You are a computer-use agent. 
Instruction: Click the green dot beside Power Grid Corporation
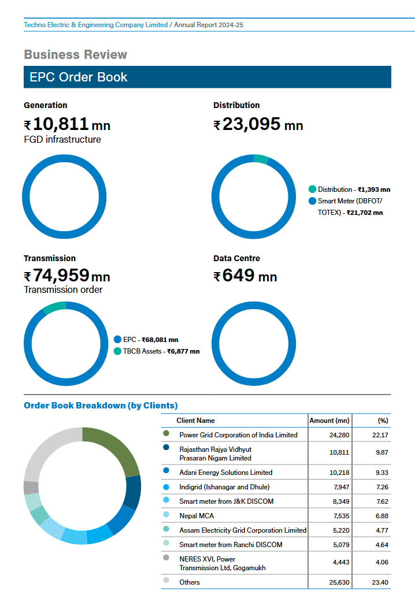click(x=166, y=434)
